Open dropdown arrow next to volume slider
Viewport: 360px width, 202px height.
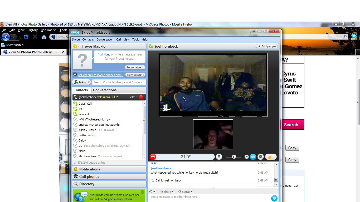[247, 157]
